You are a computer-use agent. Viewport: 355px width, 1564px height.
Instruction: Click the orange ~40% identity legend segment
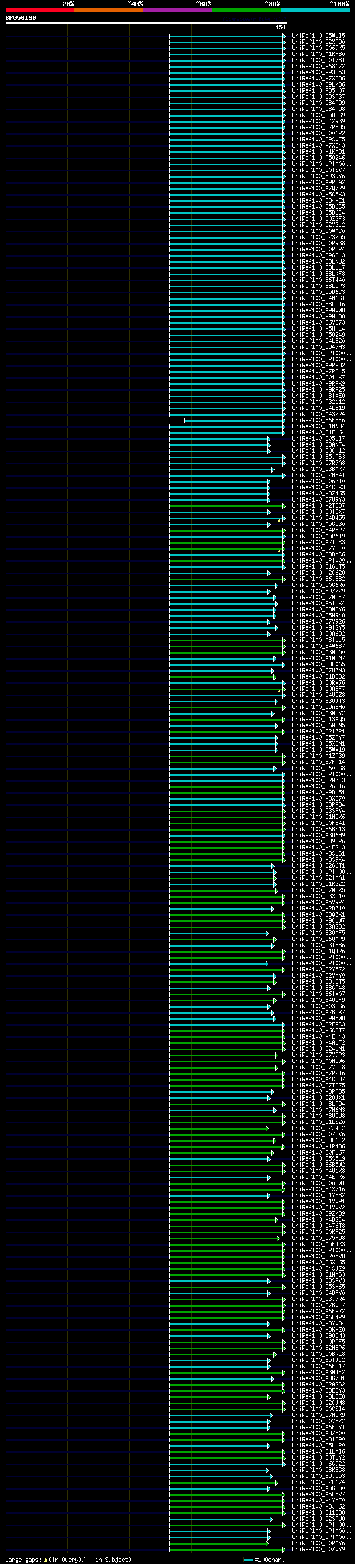coord(109,10)
